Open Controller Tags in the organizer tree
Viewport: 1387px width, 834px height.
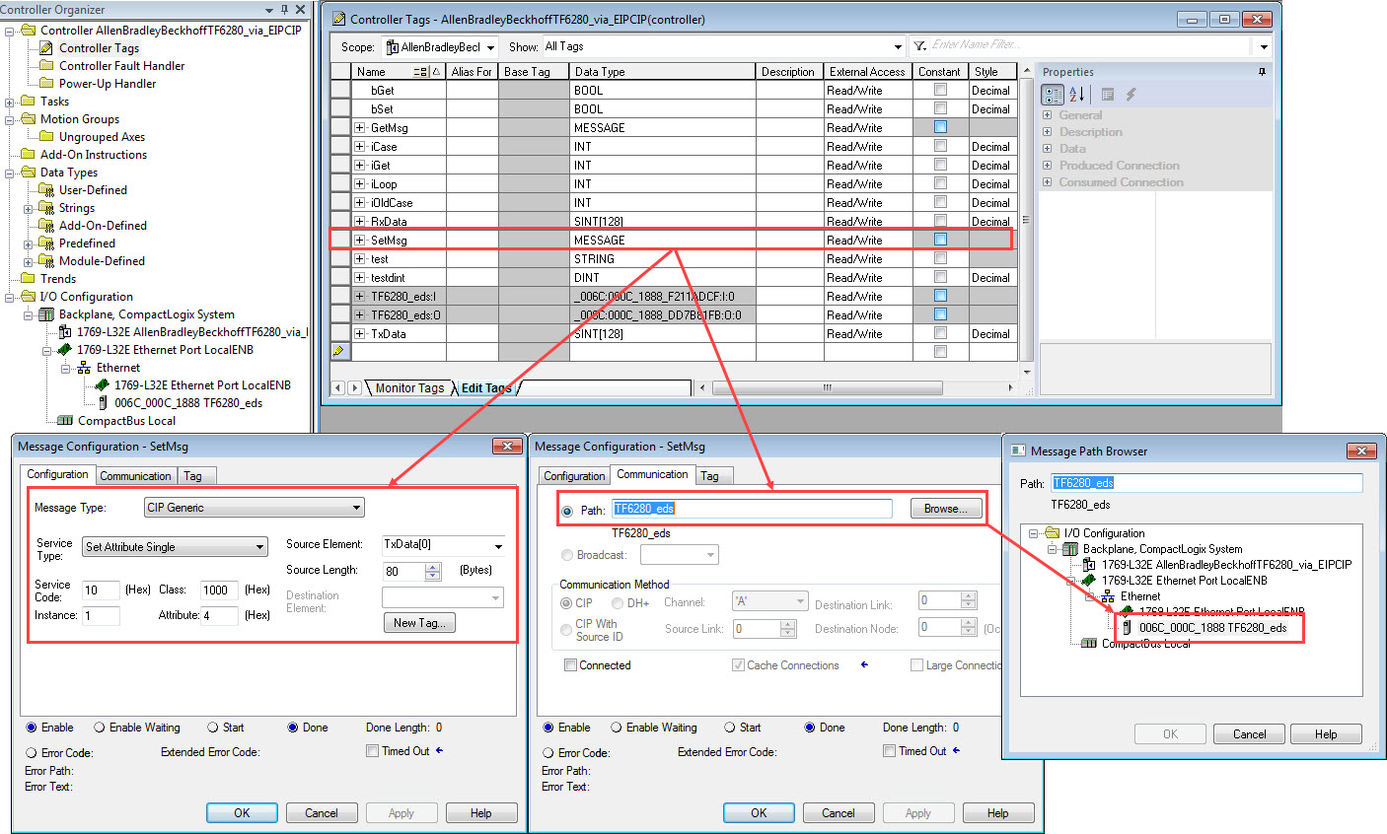[x=99, y=47]
